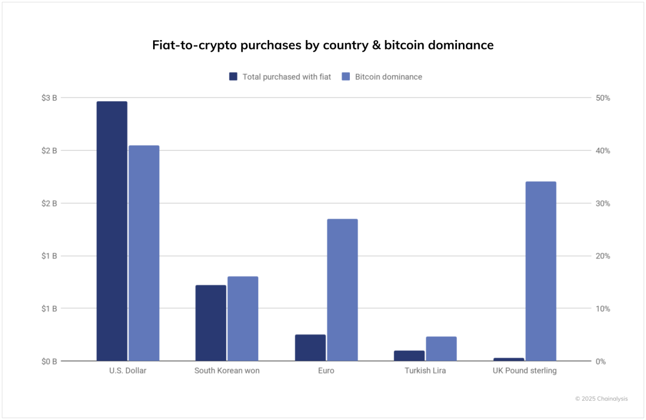Image resolution: width=646 pixels, height=420 pixels.
Task: Toggle the 'Total purchased with fiat' legend label
Action: pos(287,77)
